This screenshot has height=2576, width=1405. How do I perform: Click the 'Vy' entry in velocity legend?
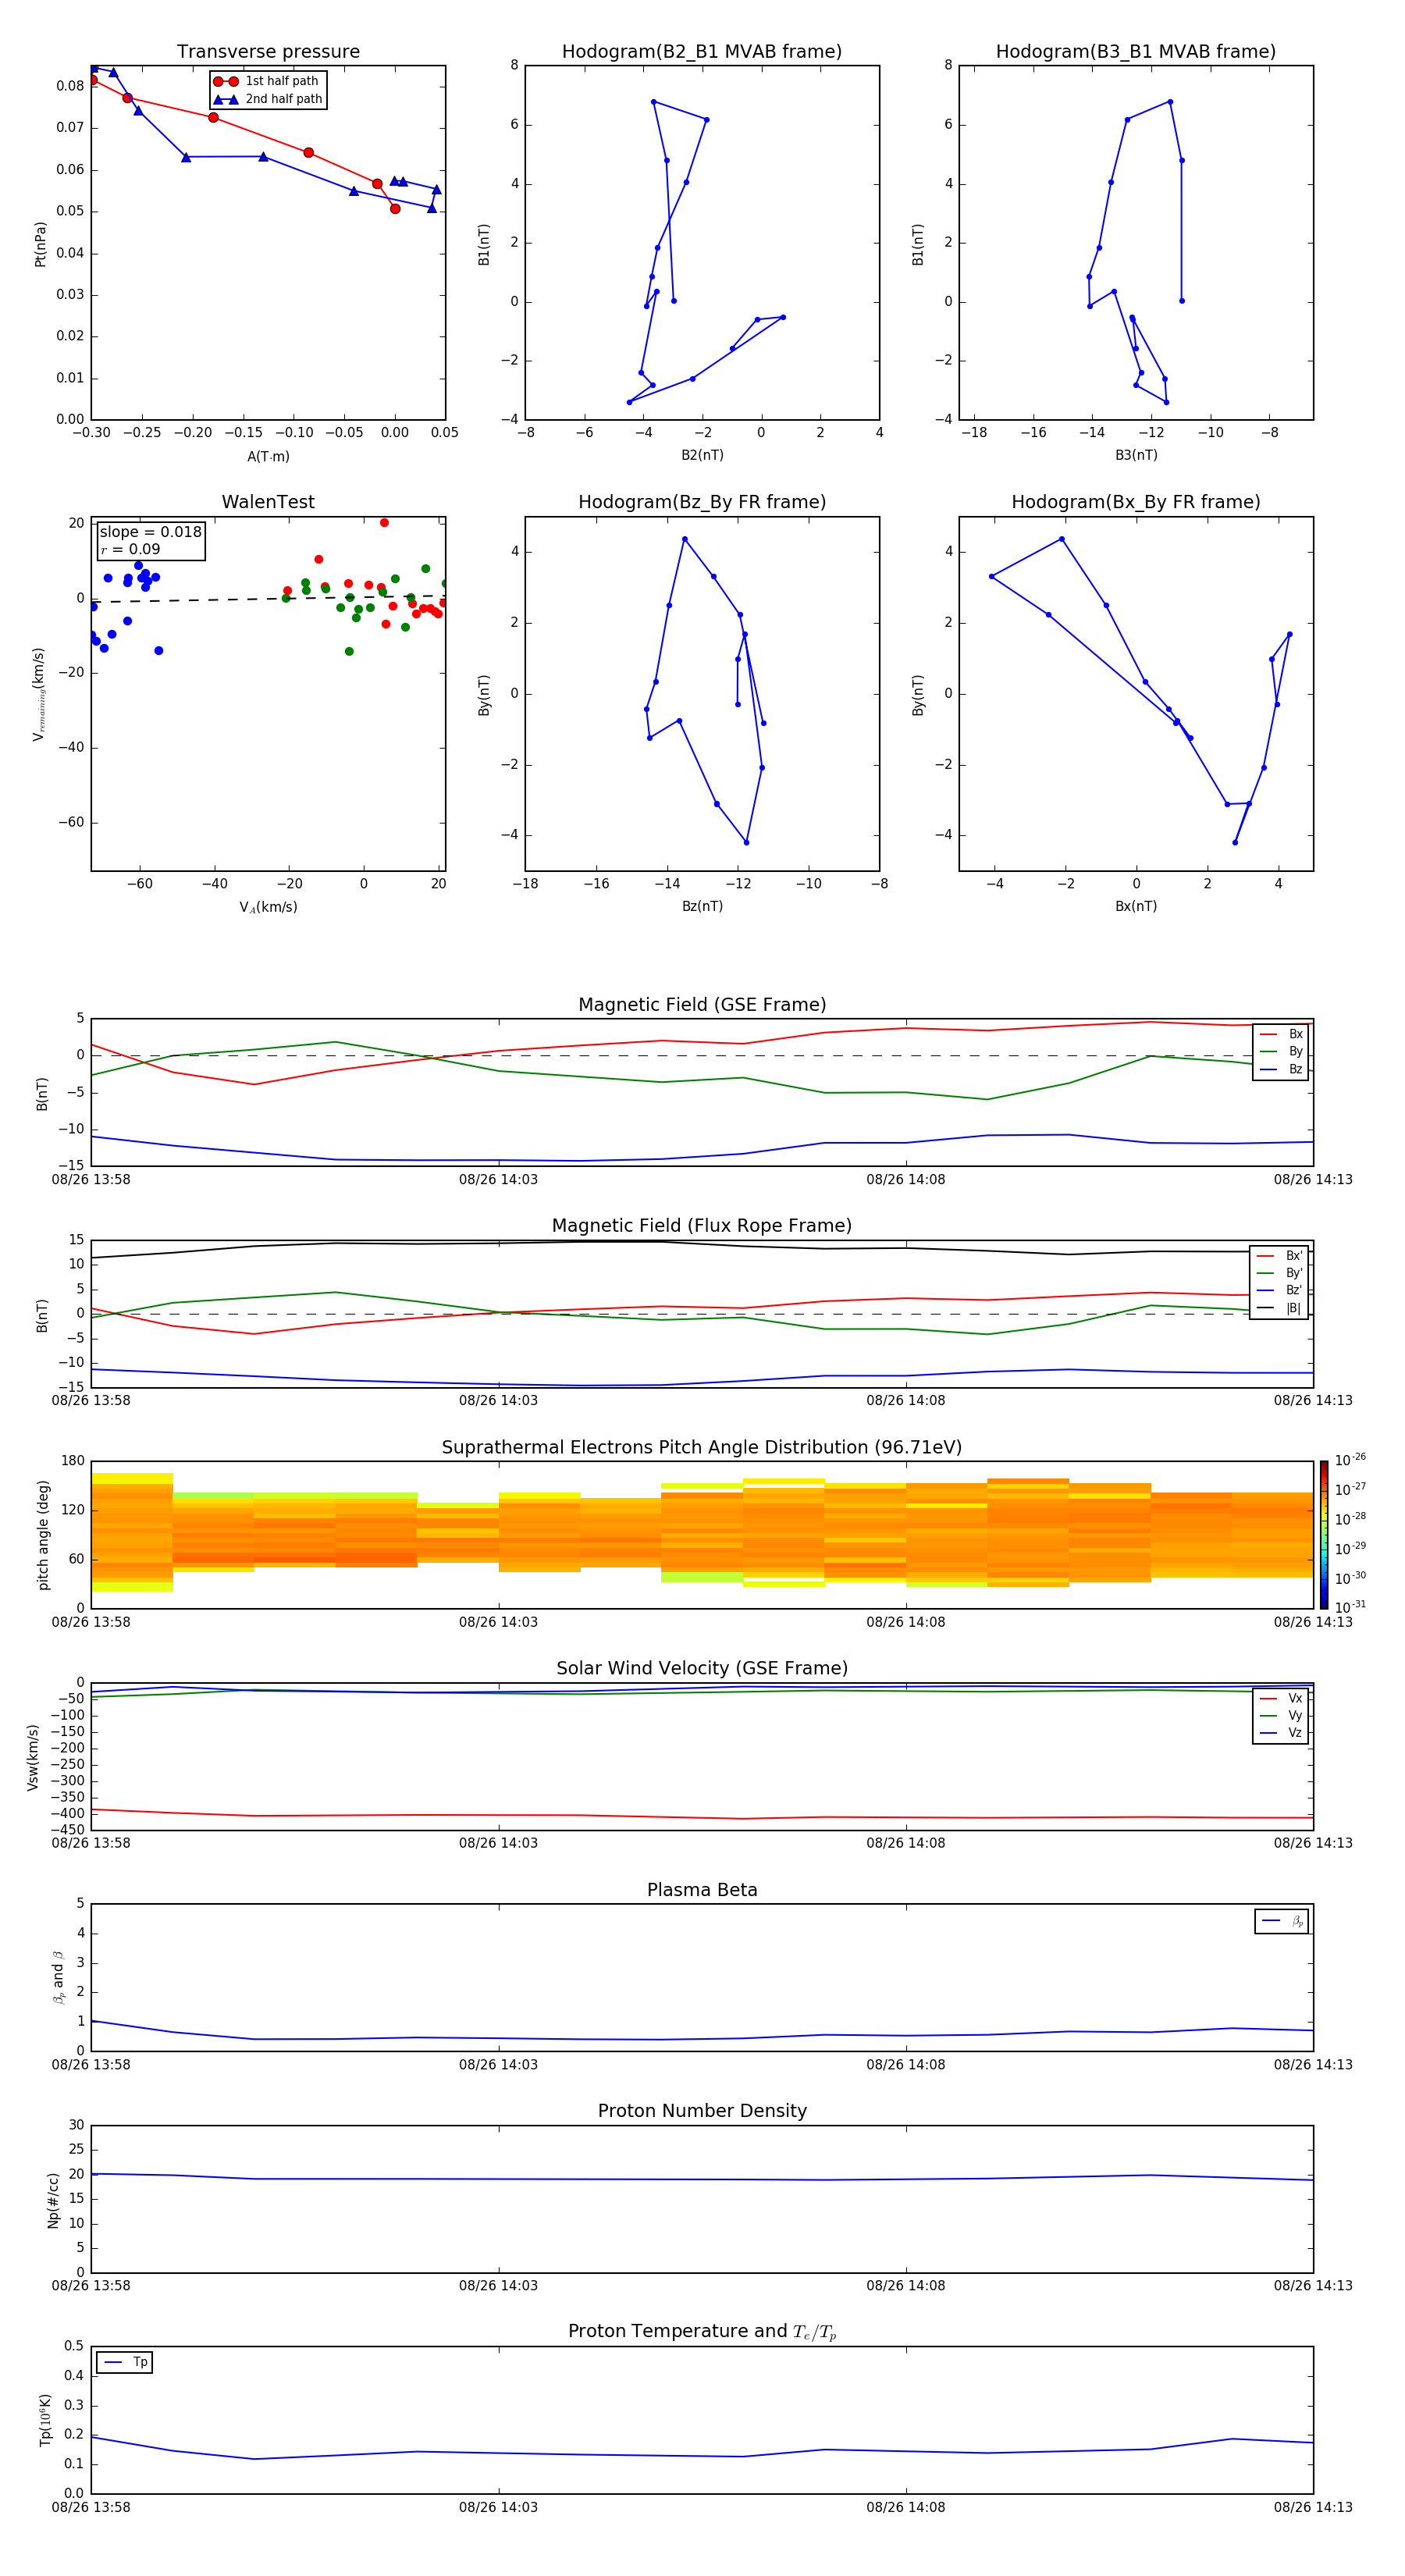tap(1281, 1715)
